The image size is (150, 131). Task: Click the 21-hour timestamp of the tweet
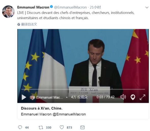click(x=95, y=7)
